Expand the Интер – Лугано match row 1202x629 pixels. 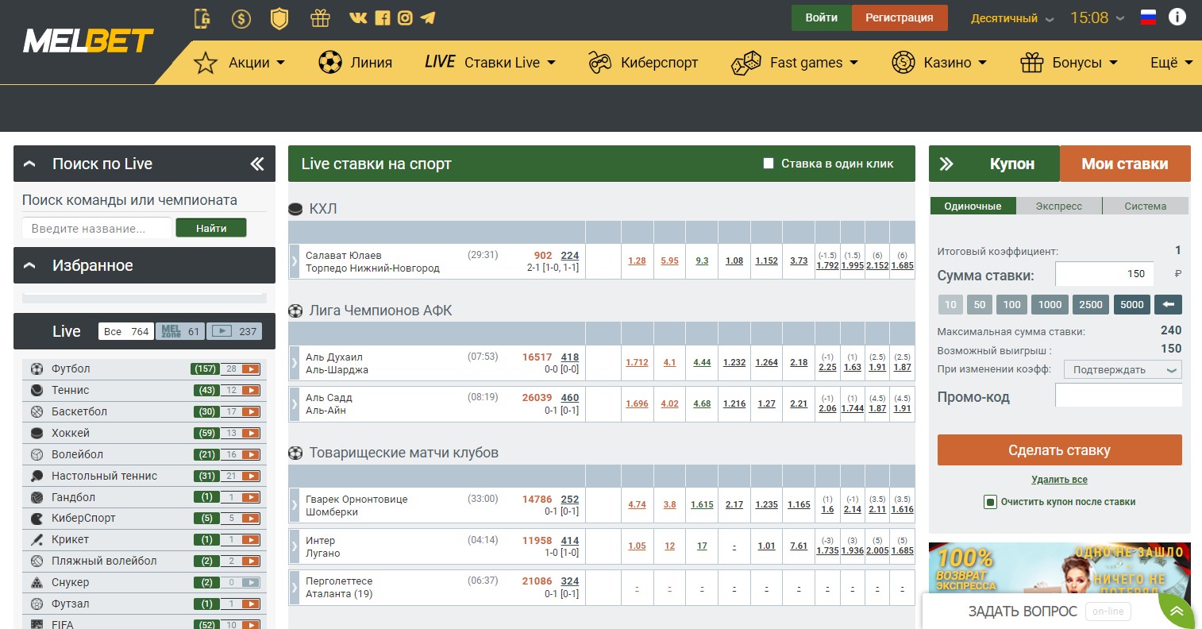[x=295, y=546]
